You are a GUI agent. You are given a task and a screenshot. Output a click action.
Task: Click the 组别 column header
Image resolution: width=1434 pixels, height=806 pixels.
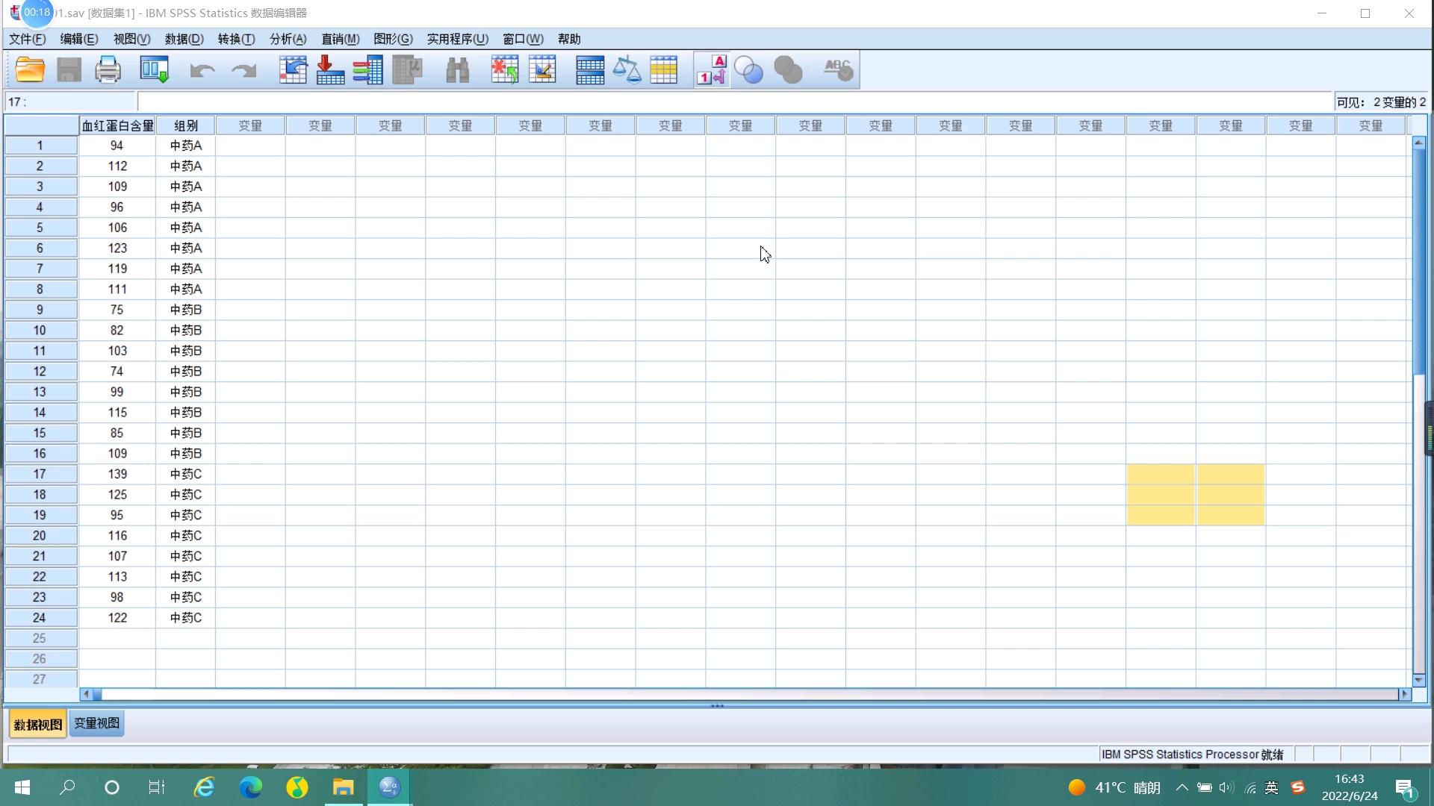pos(185,125)
